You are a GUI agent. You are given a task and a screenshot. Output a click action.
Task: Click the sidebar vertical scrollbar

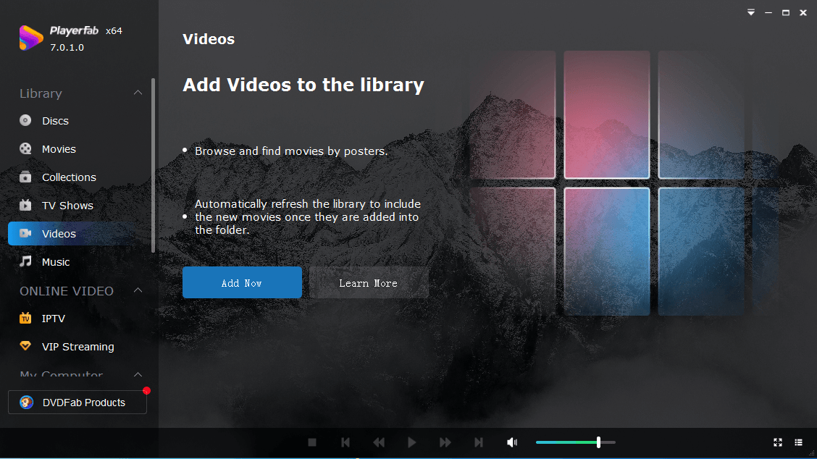tap(154, 166)
